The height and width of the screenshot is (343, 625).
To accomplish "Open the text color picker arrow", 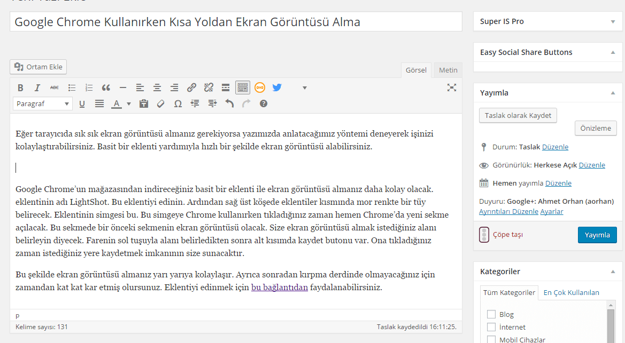I will pyautogui.click(x=129, y=104).
